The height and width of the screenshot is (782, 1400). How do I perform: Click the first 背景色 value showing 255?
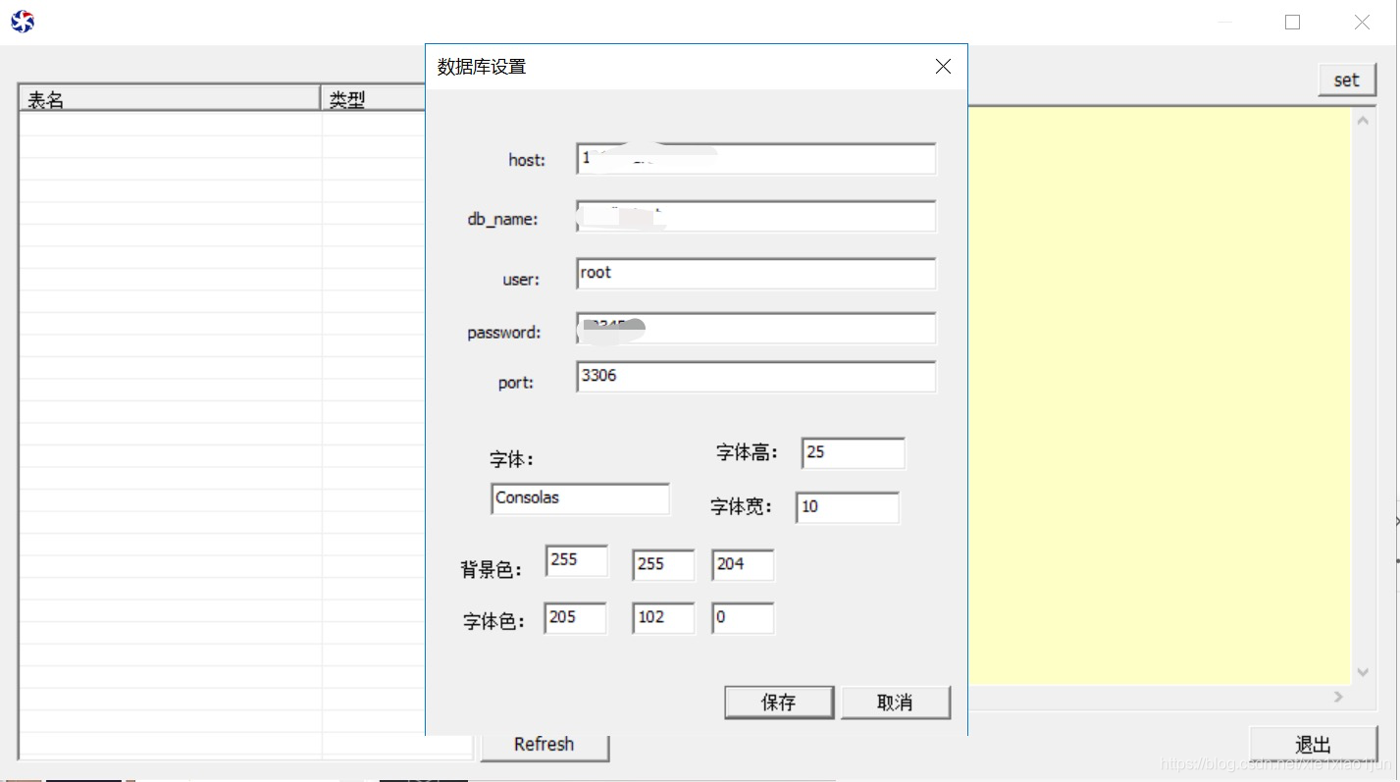pos(576,560)
